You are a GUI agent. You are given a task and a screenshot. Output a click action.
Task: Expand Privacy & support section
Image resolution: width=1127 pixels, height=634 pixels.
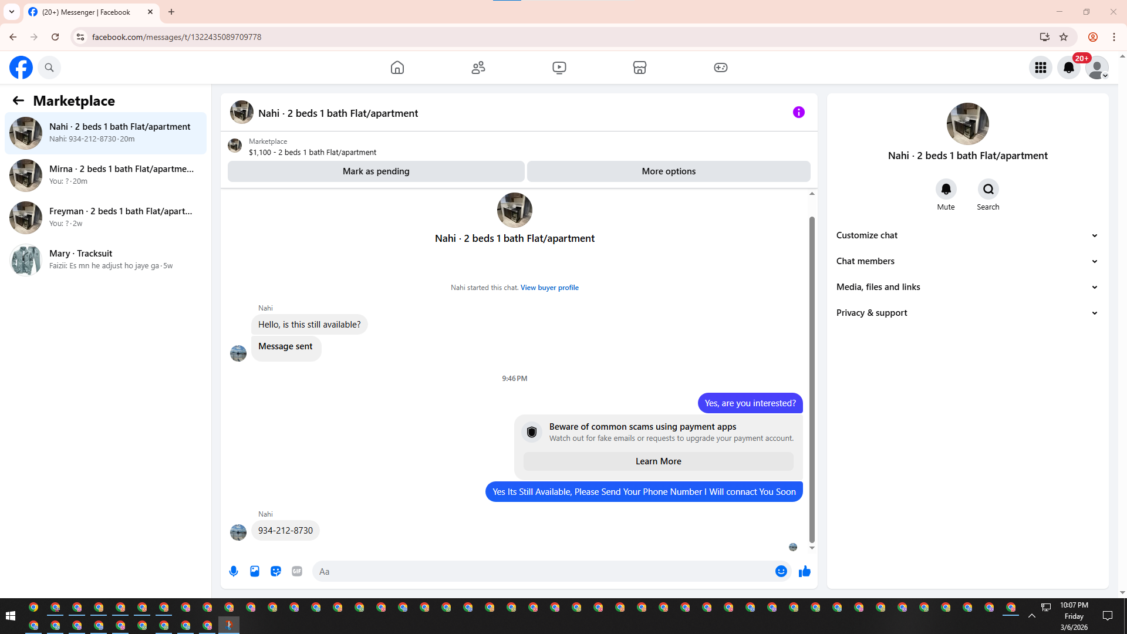pos(967,313)
